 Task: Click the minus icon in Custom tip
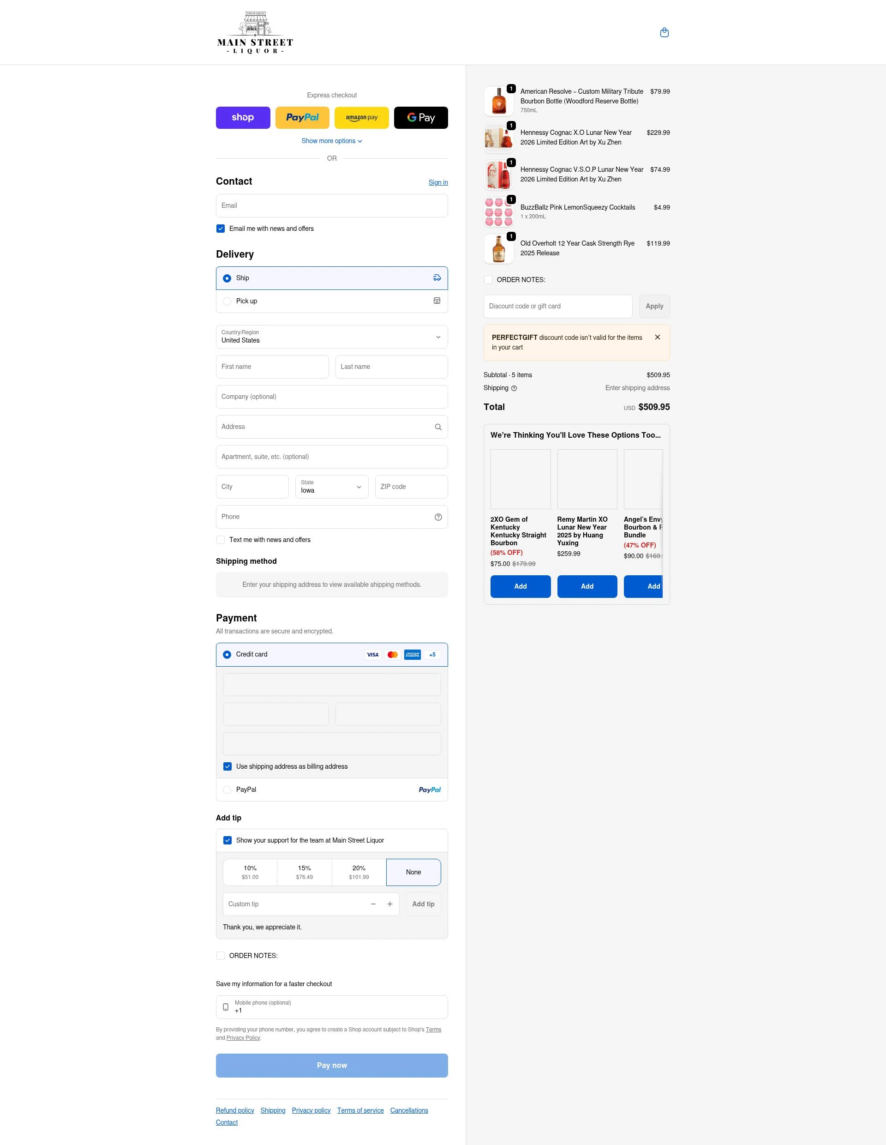373,904
